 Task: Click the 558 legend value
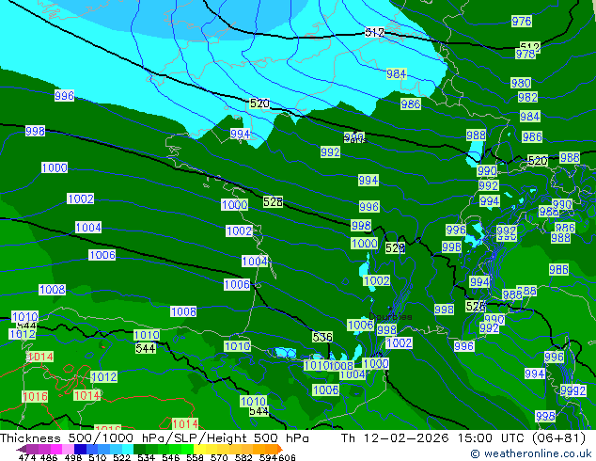click(195, 457)
